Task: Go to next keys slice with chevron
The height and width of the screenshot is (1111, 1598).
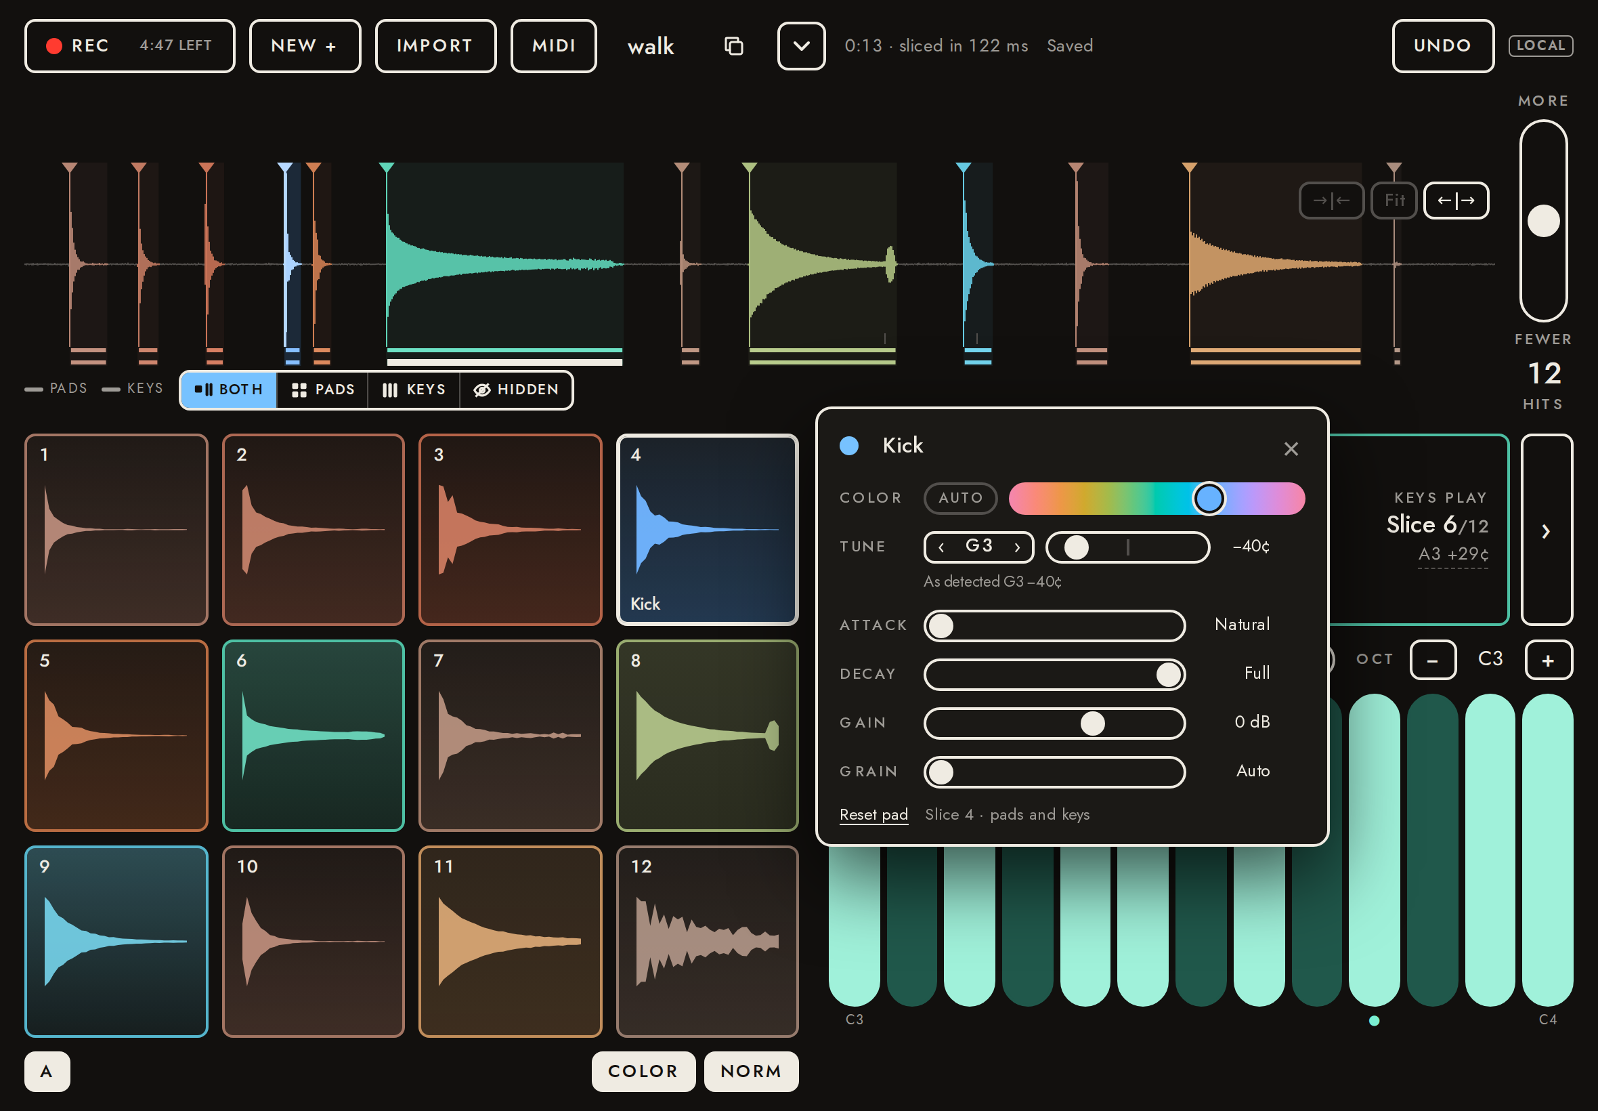Action: [1547, 530]
